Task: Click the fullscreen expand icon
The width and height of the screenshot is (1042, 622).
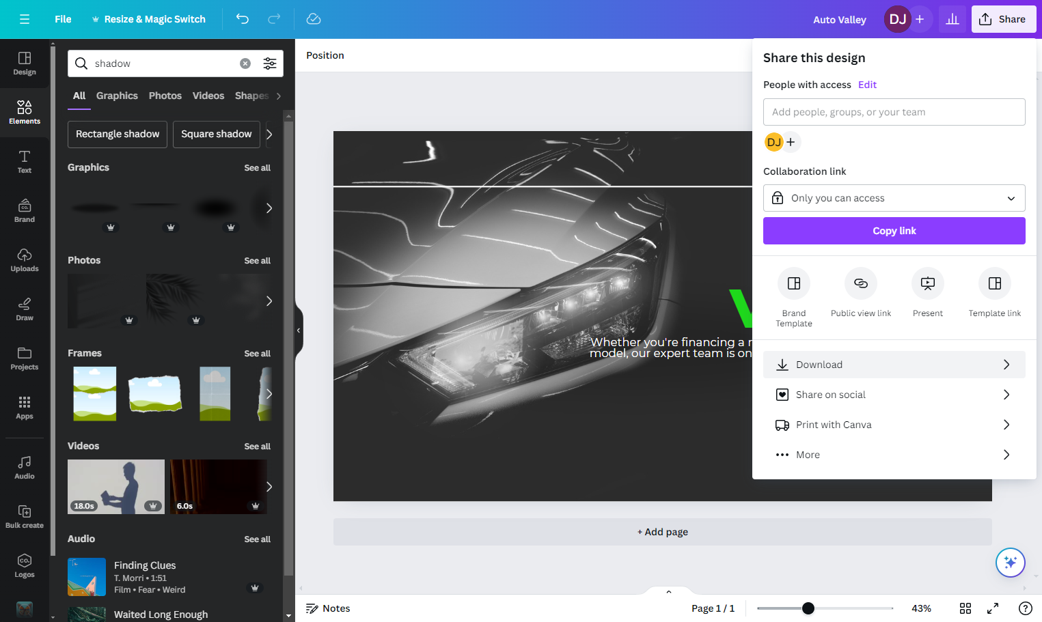Action: [x=993, y=608]
